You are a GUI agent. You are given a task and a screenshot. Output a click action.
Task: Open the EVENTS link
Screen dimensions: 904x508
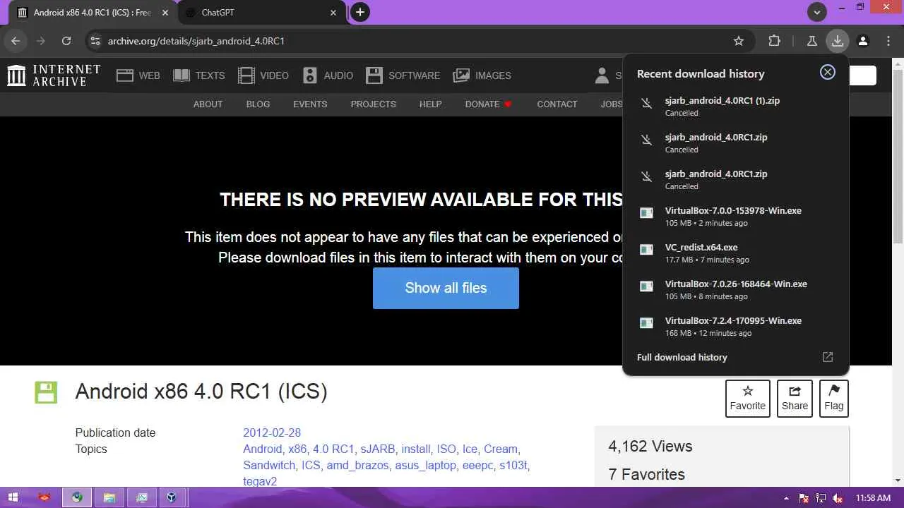tap(310, 104)
